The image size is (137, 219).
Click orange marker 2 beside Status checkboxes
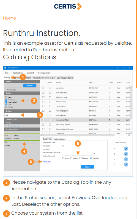click(x=34, y=101)
